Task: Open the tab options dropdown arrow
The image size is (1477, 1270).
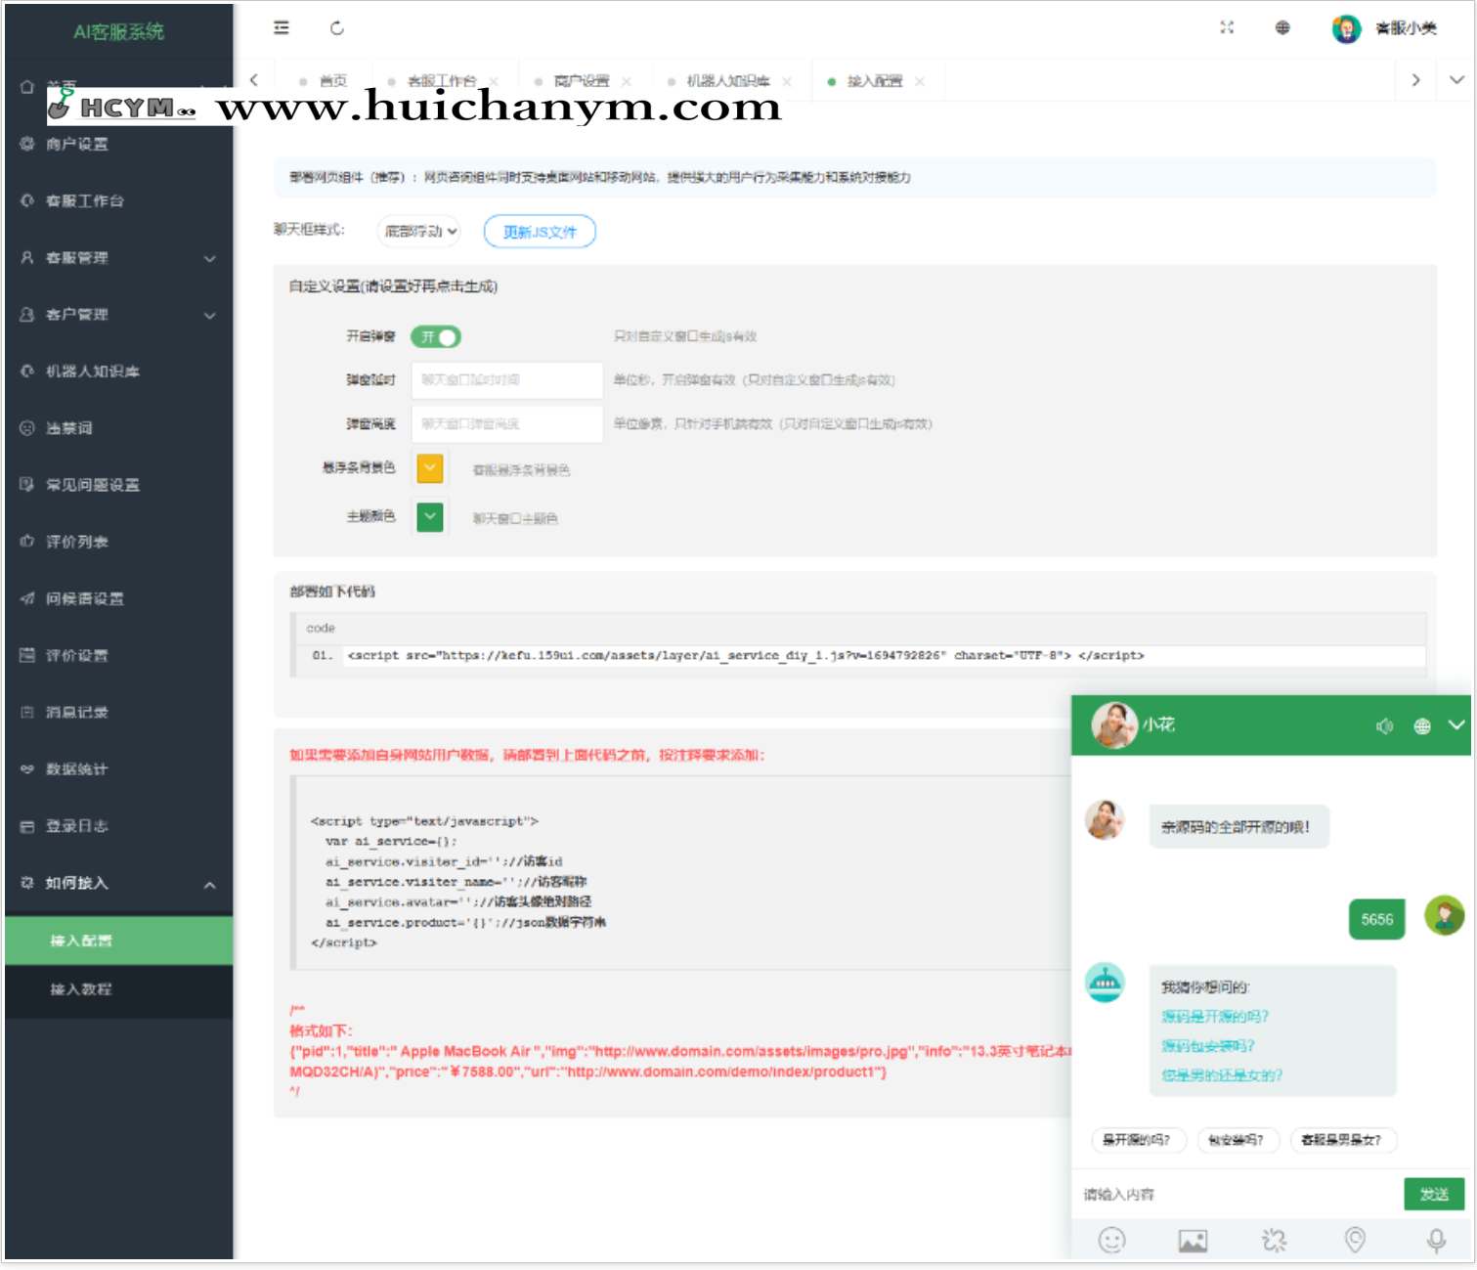Action: (x=1456, y=80)
